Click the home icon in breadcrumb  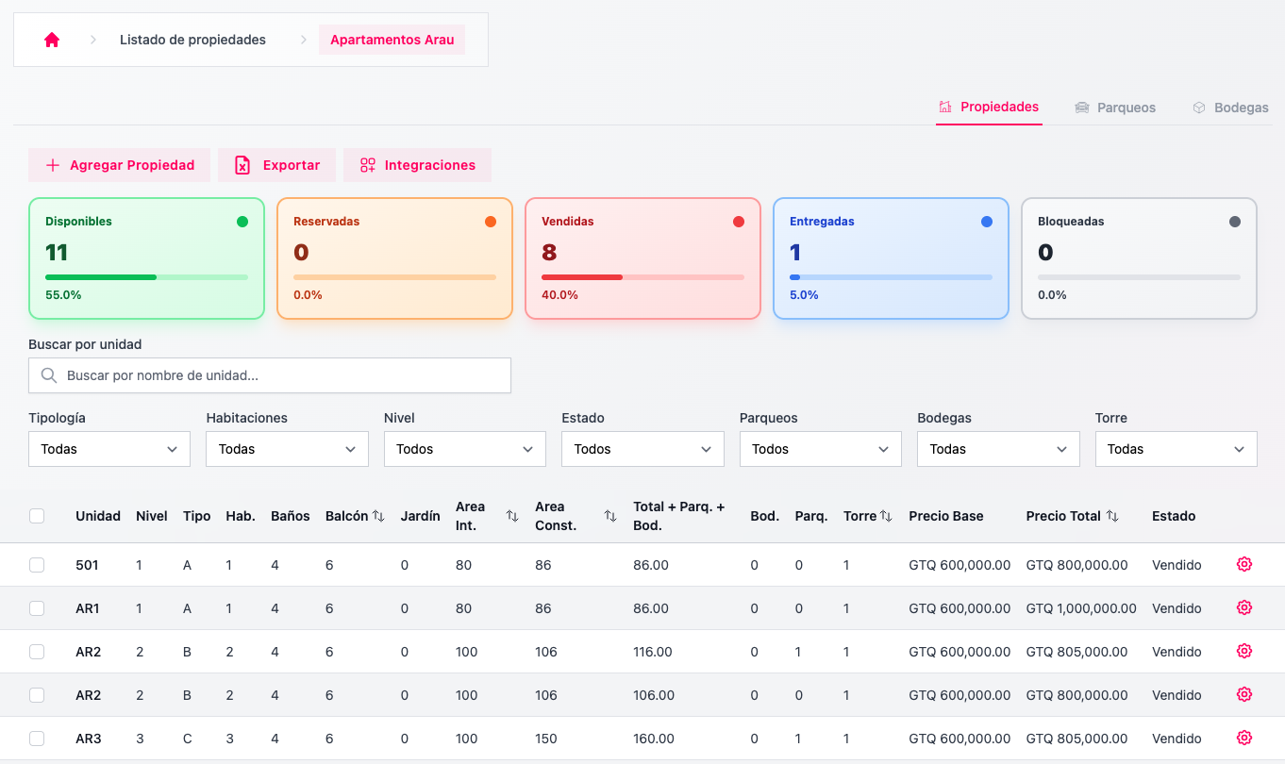point(52,40)
